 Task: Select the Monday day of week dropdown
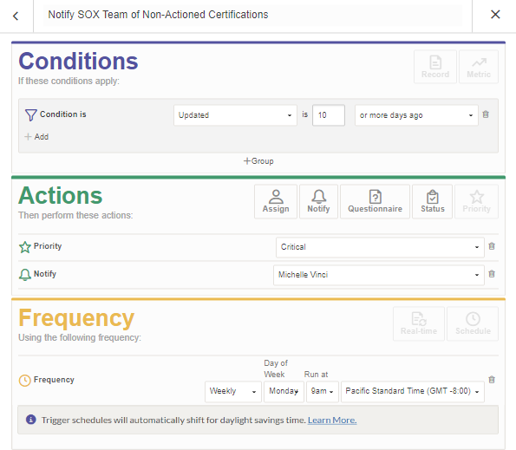(x=284, y=391)
